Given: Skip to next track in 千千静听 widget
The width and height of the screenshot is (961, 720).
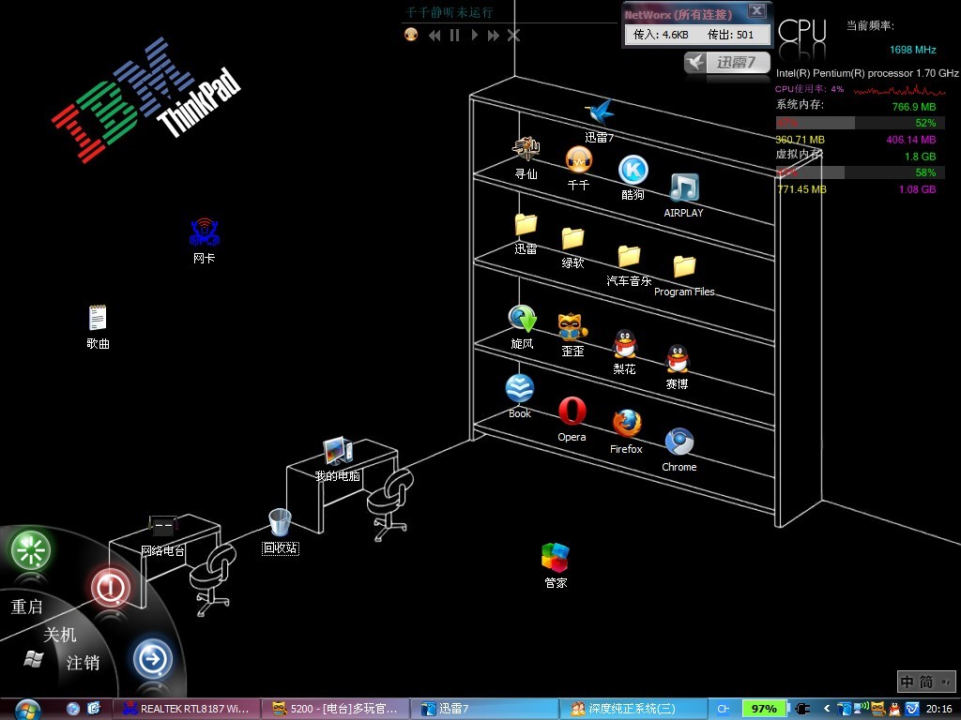Looking at the screenshot, I should coord(494,36).
